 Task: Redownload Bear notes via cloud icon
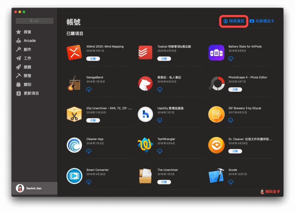(160, 89)
